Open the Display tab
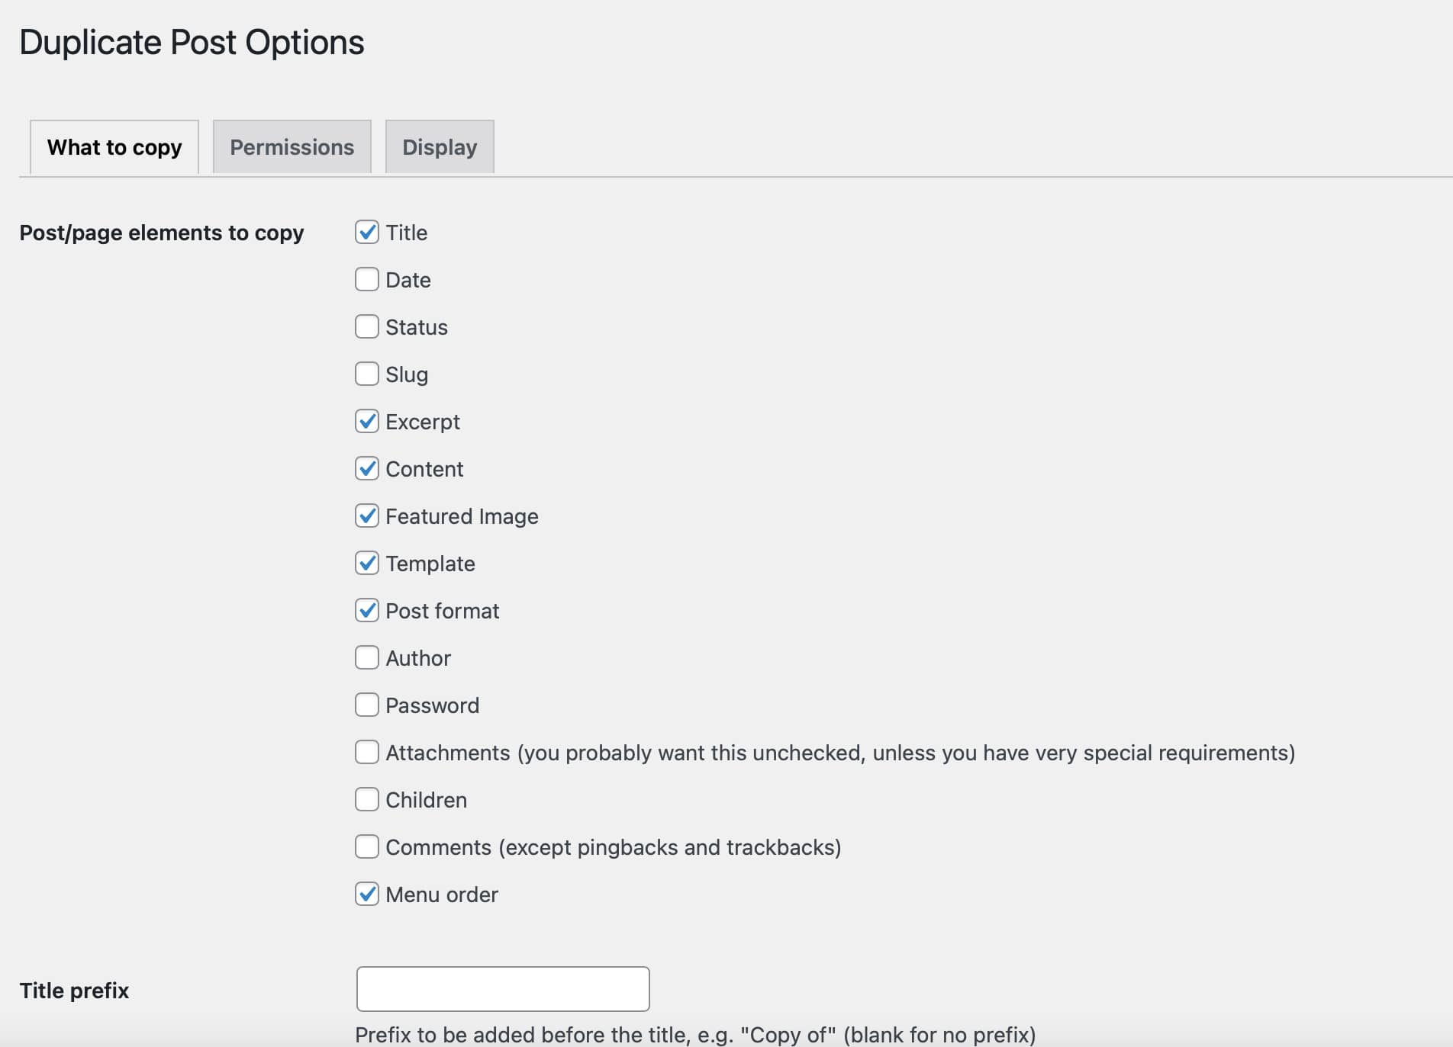Viewport: 1453px width, 1047px height. click(x=440, y=146)
